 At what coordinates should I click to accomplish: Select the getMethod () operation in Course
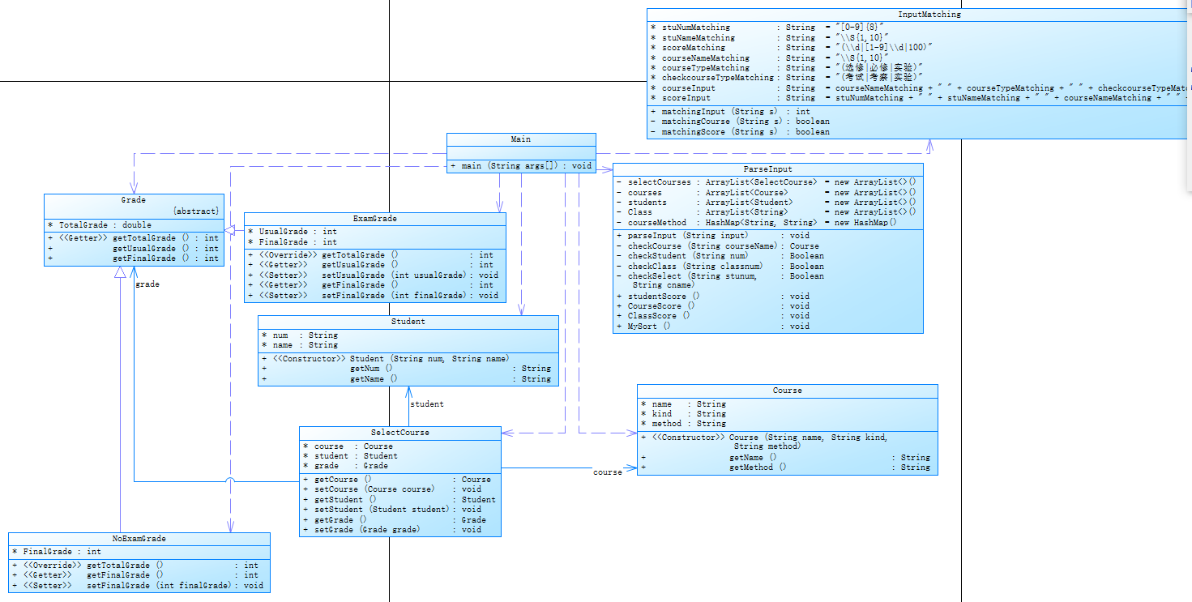[785, 468]
